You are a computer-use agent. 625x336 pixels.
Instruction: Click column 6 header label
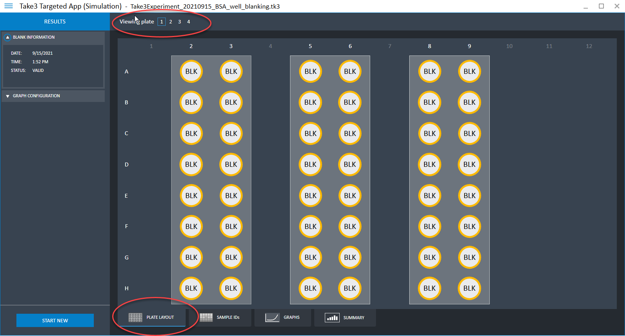point(350,46)
